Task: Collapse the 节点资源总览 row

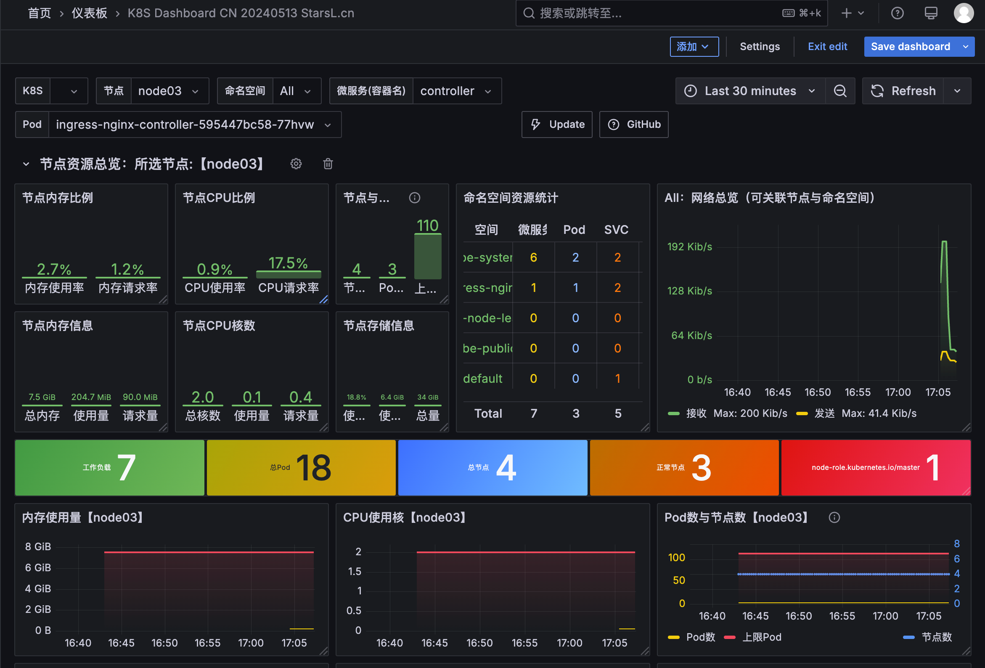Action: tap(26, 164)
